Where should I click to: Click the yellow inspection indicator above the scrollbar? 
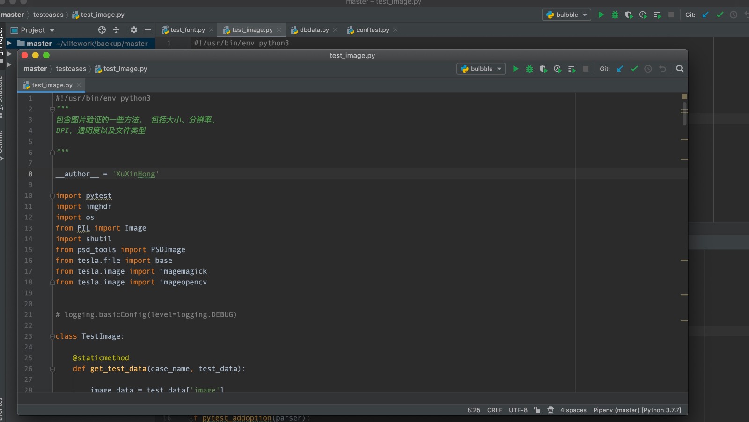click(x=684, y=96)
